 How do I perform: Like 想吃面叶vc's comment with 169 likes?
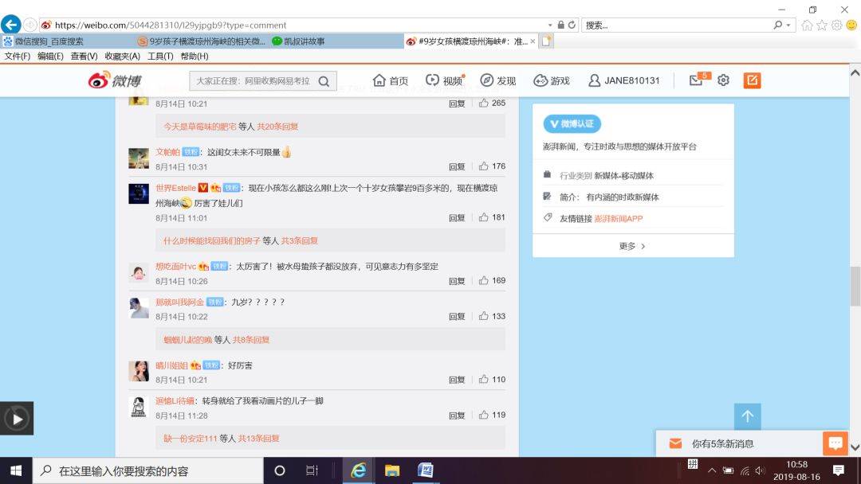(x=492, y=281)
